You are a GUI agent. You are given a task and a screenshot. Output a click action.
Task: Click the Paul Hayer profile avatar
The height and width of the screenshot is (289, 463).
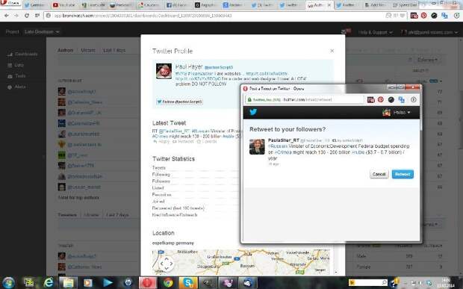point(164,71)
